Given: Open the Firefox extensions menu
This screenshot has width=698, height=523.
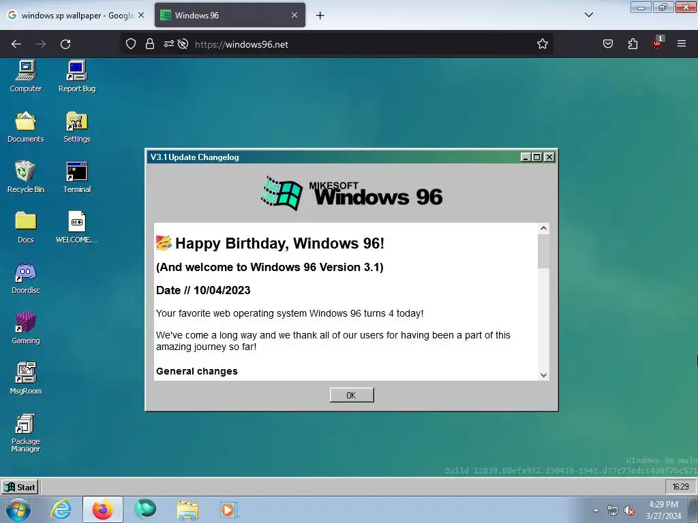Looking at the screenshot, I should 633,44.
